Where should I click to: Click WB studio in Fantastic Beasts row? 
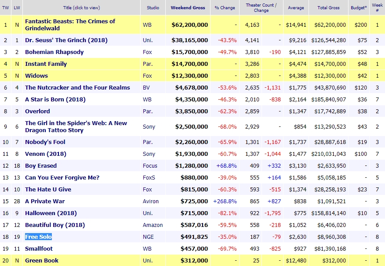click(147, 25)
